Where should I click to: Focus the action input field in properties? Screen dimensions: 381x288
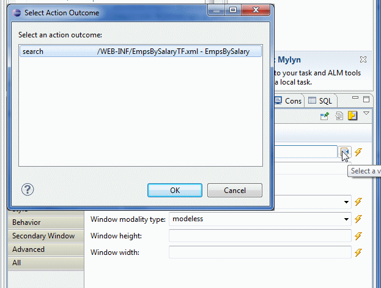coord(306,152)
